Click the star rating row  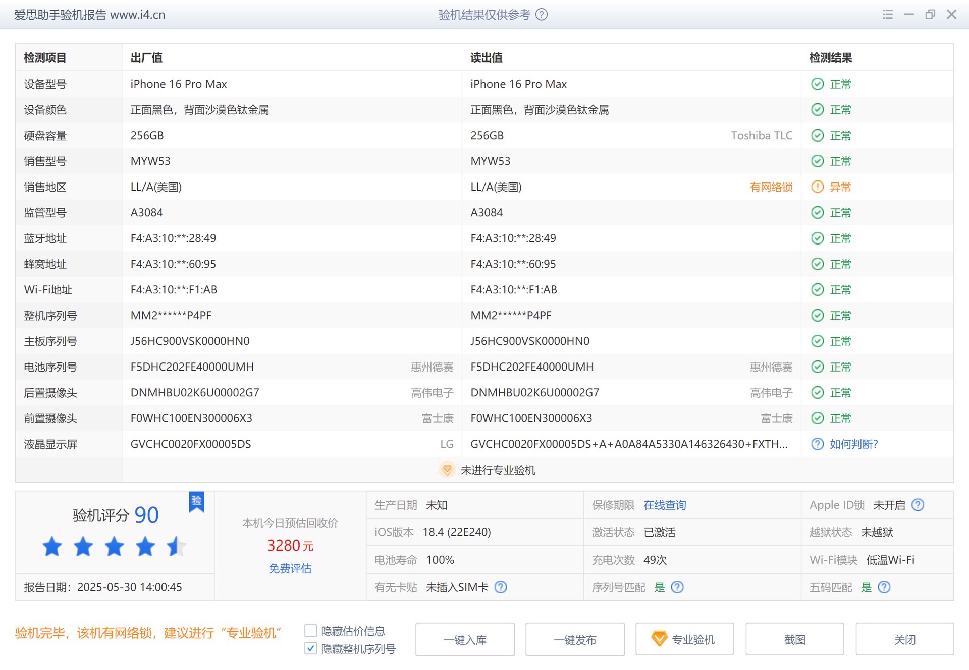click(114, 546)
